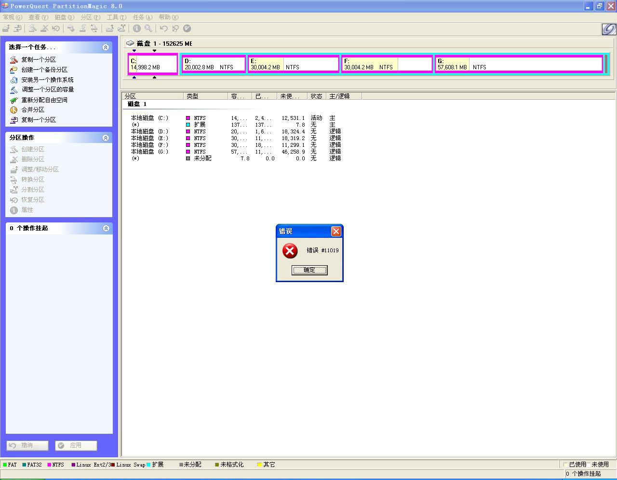Collapse the 选择一个任务 panel
This screenshot has width=617, height=480.
click(106, 47)
